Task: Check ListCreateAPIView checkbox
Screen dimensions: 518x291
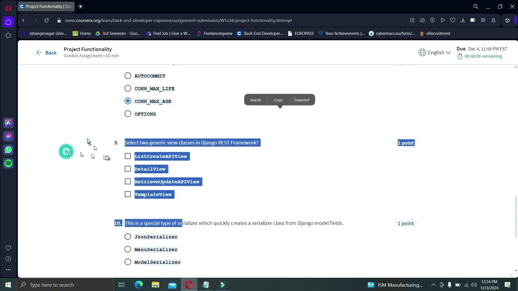Action: (128, 156)
